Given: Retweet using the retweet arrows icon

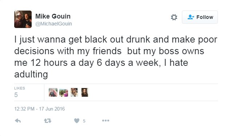Looking at the screenshot, I should click(x=48, y=121).
